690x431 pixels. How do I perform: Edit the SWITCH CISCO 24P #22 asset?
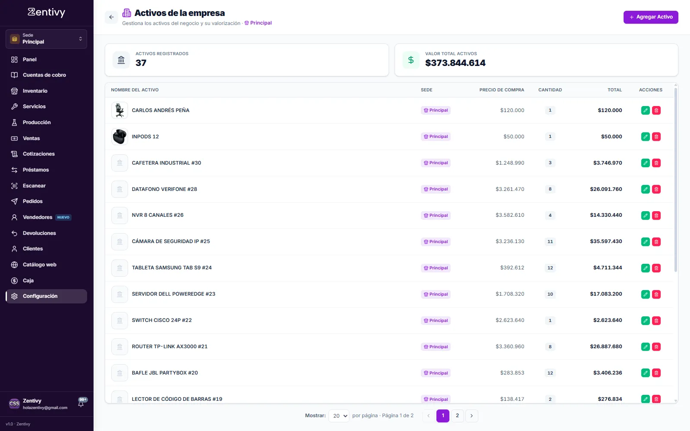pyautogui.click(x=645, y=321)
